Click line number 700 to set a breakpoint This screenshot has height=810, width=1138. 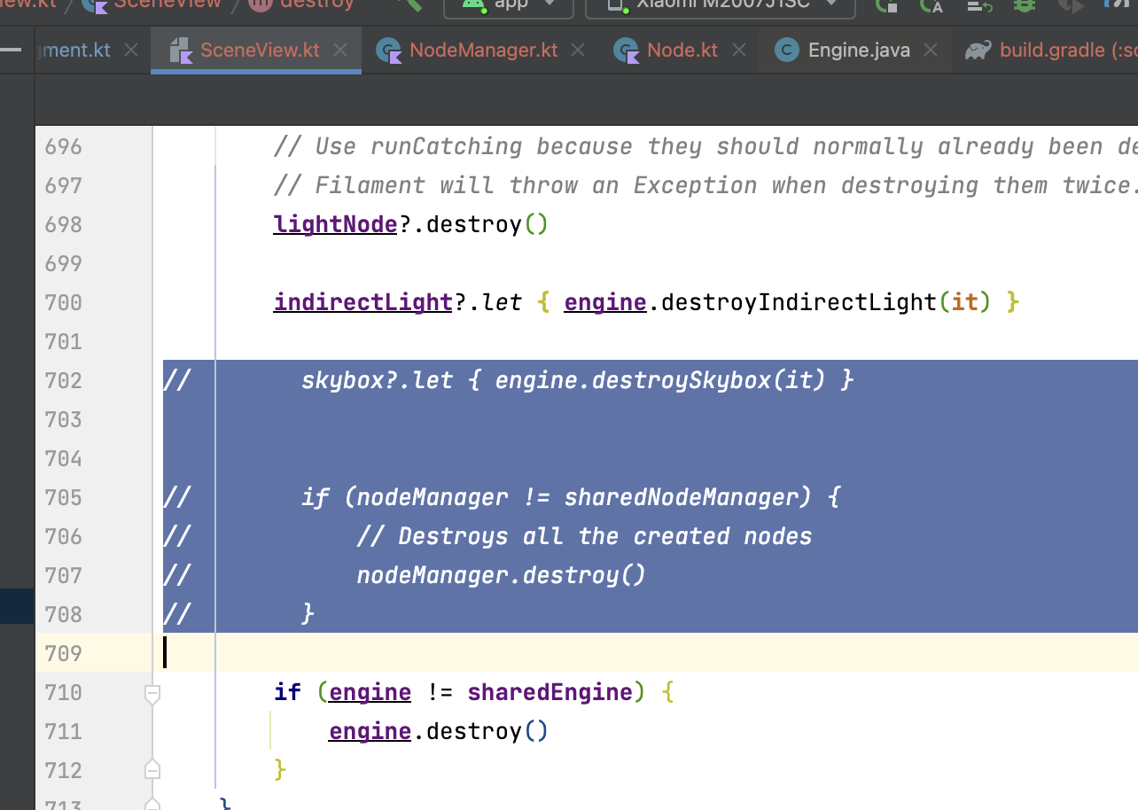click(62, 302)
